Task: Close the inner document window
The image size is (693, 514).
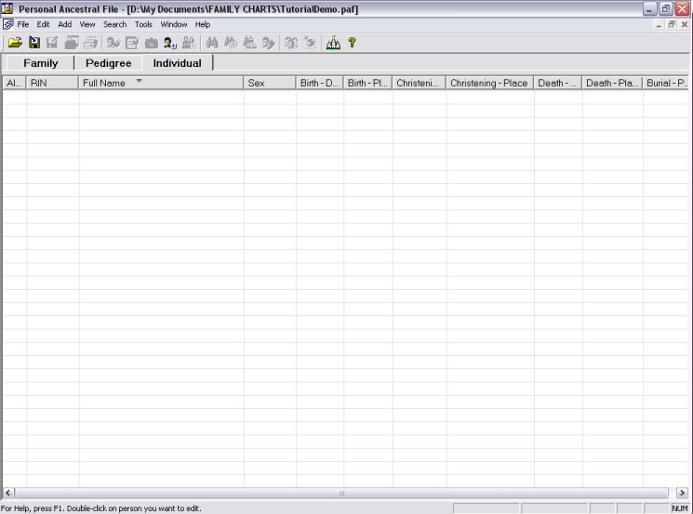Action: pyautogui.click(x=684, y=25)
